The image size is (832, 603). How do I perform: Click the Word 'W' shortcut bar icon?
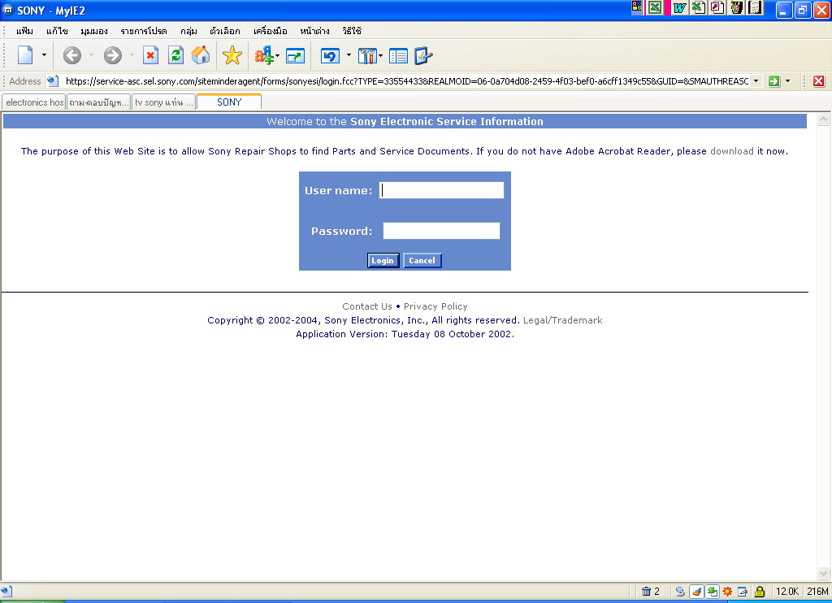click(680, 7)
